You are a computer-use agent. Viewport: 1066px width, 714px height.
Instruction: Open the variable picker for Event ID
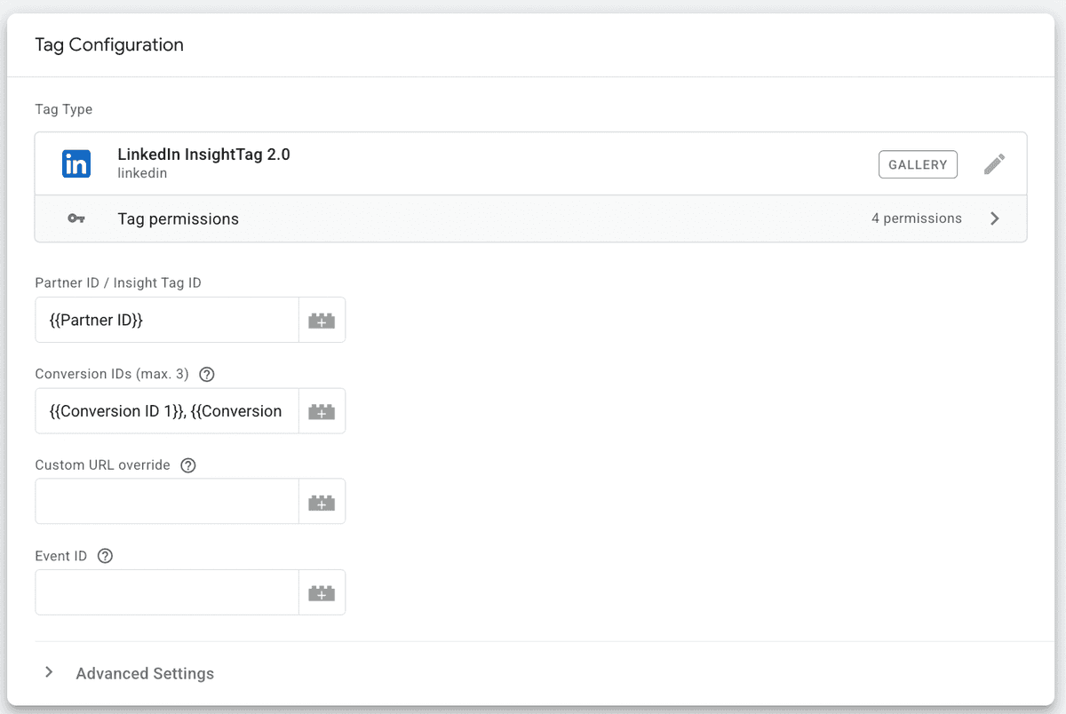tap(322, 591)
